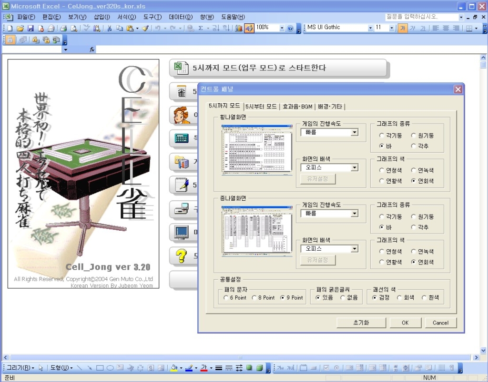Select the Rectangle drawing tool
This screenshot has height=382, width=488.
(x=100, y=368)
